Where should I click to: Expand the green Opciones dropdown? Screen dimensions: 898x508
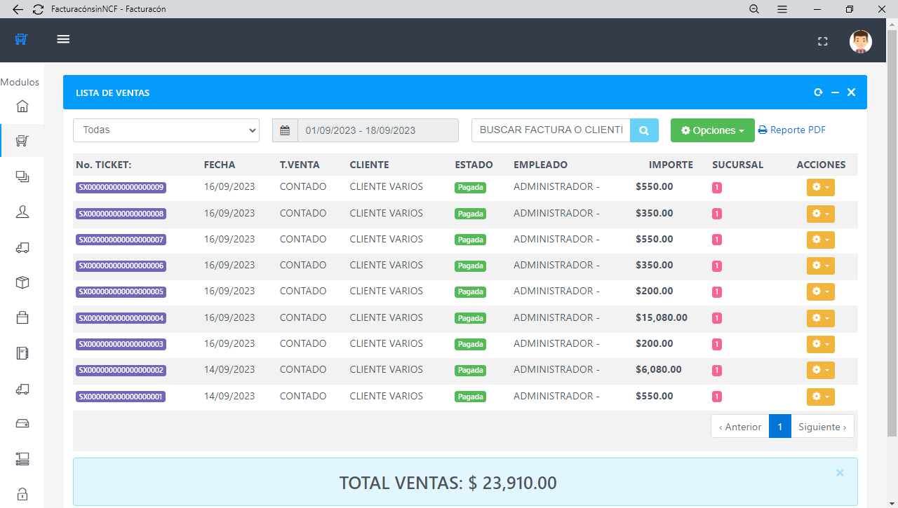click(x=712, y=130)
